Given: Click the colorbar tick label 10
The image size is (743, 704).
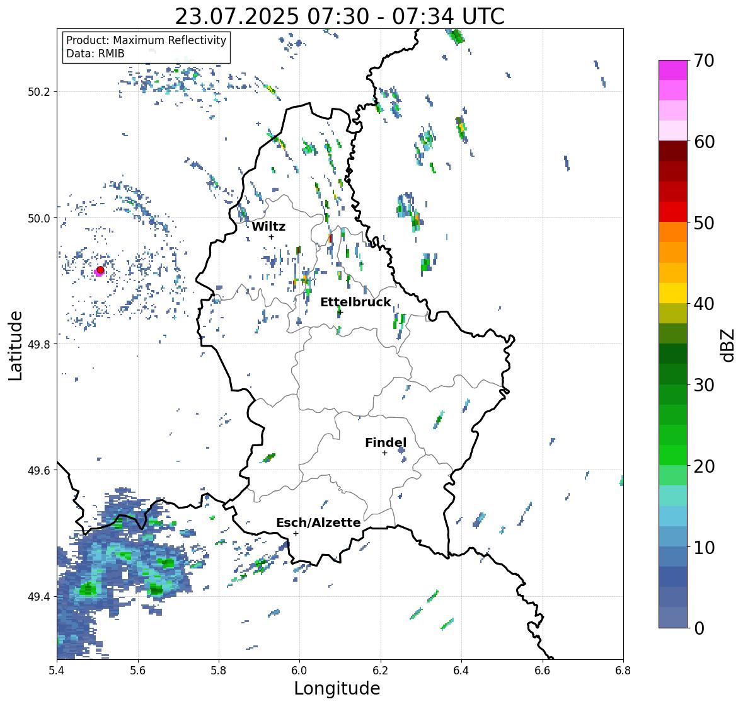Looking at the screenshot, I should [x=704, y=547].
